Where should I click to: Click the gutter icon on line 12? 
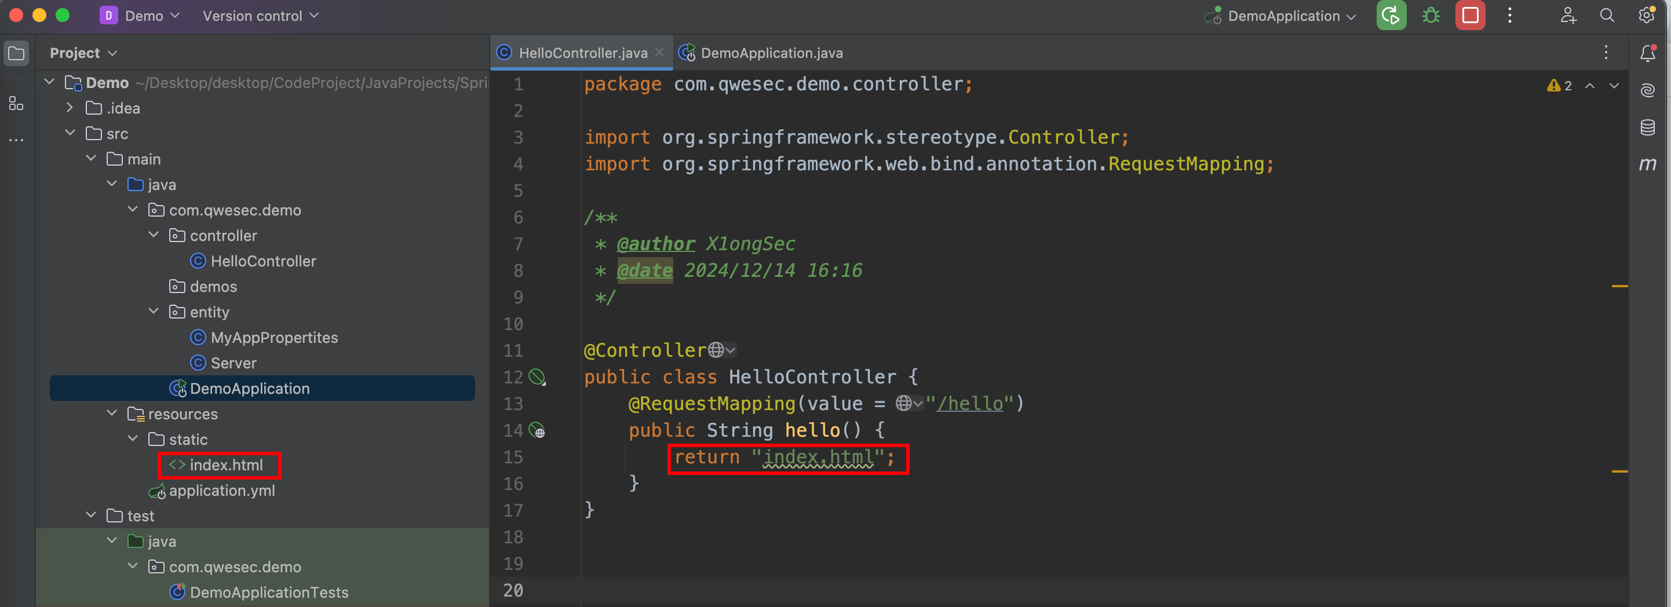coord(537,377)
